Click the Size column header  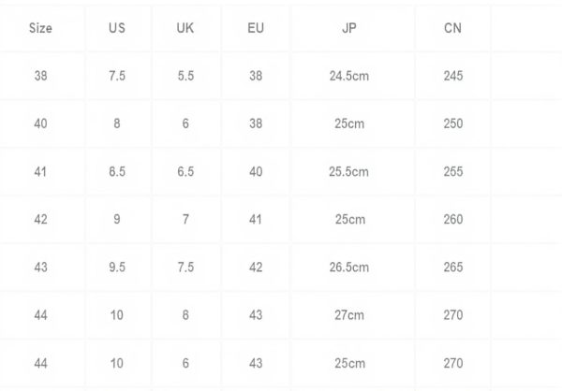pos(41,28)
